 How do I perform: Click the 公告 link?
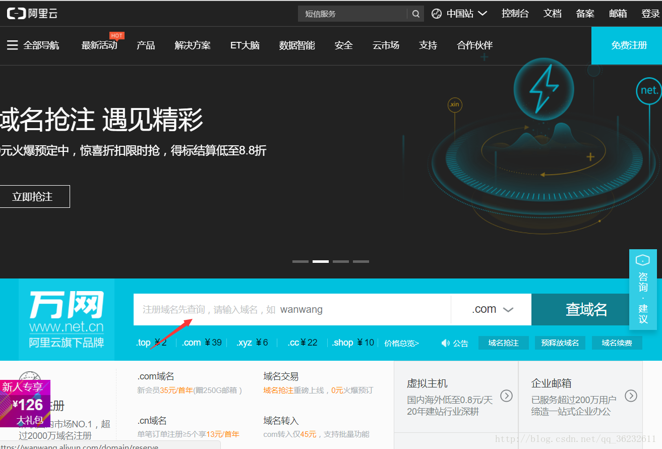(460, 343)
